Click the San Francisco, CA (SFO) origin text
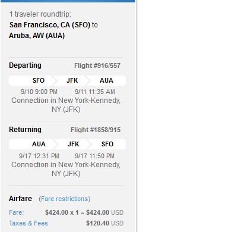Screen dimensions: 225x232 click(50, 25)
